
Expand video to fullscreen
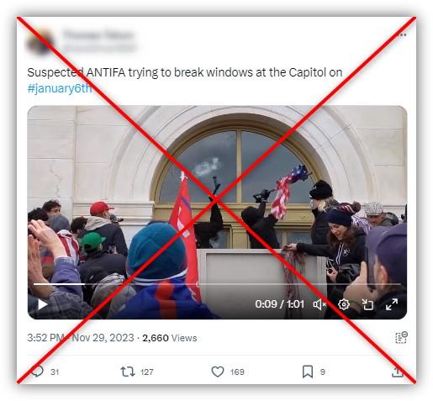392,304
